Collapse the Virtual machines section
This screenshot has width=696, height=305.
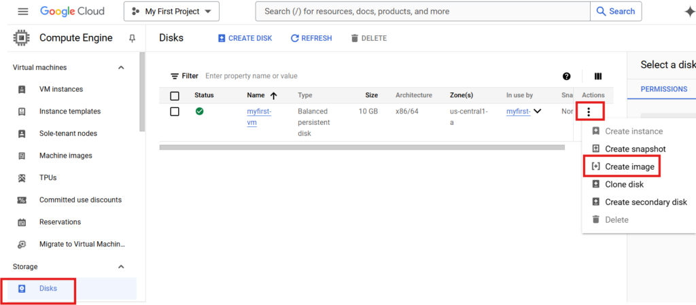point(122,67)
